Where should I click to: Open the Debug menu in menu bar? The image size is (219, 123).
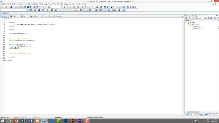click(44, 4)
